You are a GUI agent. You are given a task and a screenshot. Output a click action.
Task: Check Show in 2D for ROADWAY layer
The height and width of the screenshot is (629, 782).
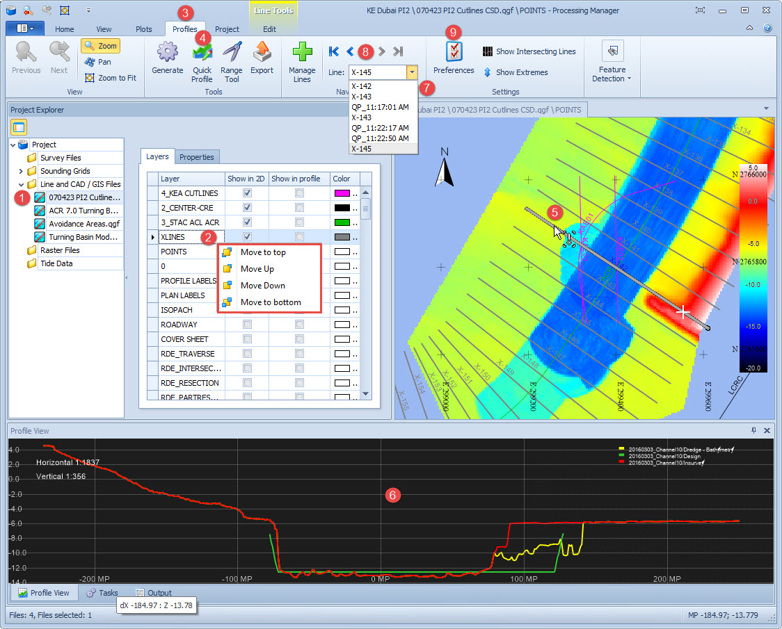(247, 325)
